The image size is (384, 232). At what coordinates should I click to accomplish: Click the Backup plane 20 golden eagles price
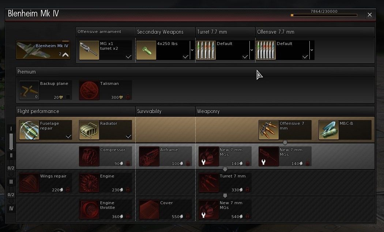59,97
